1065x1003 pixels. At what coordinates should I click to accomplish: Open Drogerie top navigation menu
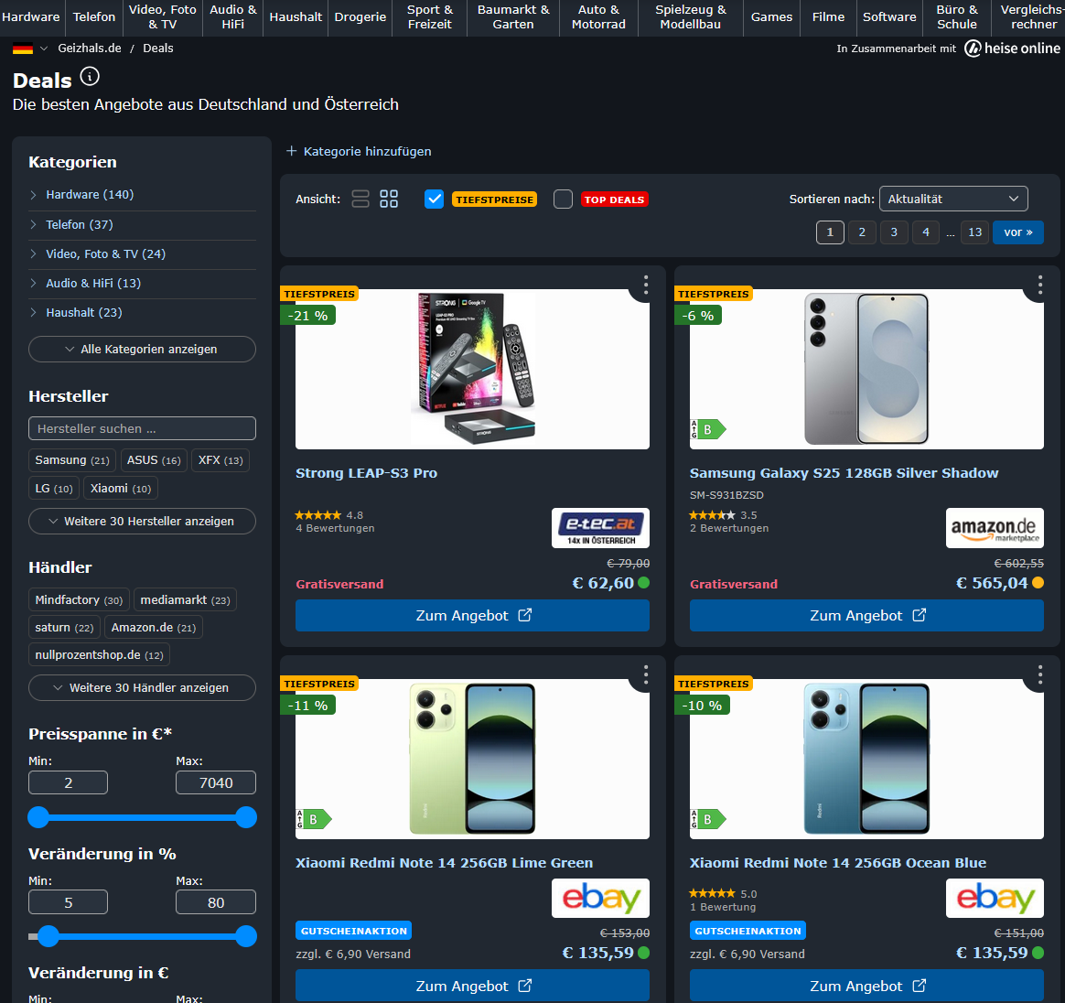coord(360,17)
